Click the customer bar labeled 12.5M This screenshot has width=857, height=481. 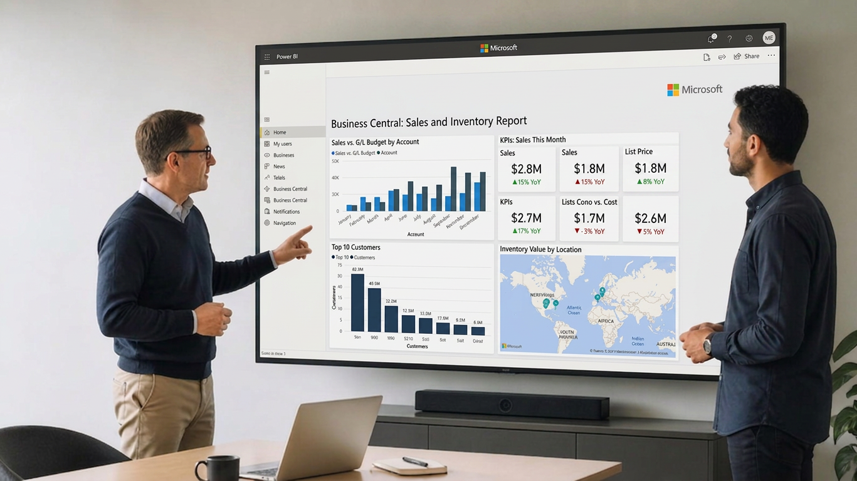coord(408,323)
